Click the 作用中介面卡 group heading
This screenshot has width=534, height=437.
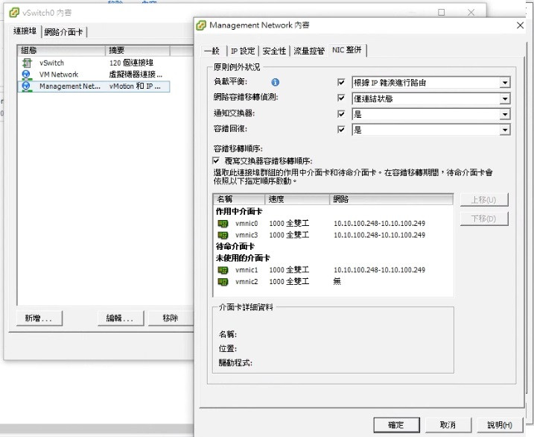239,212
